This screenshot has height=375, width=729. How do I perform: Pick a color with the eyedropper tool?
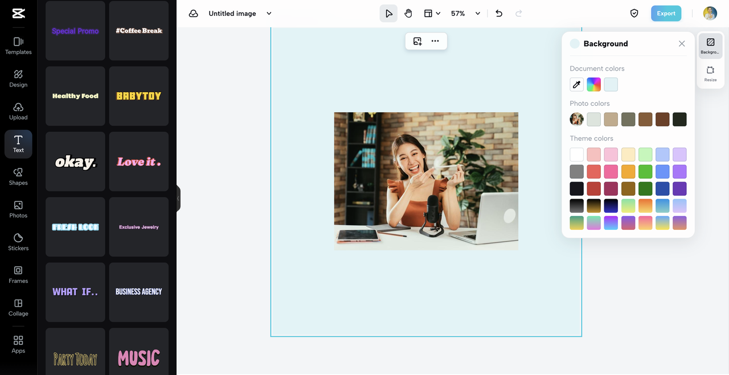577,85
